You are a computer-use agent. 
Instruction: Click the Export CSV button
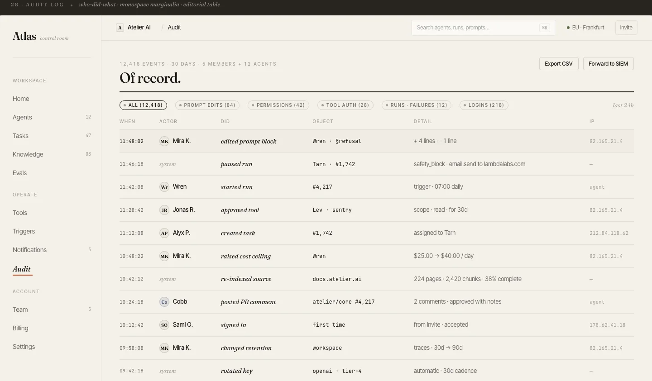[559, 64]
